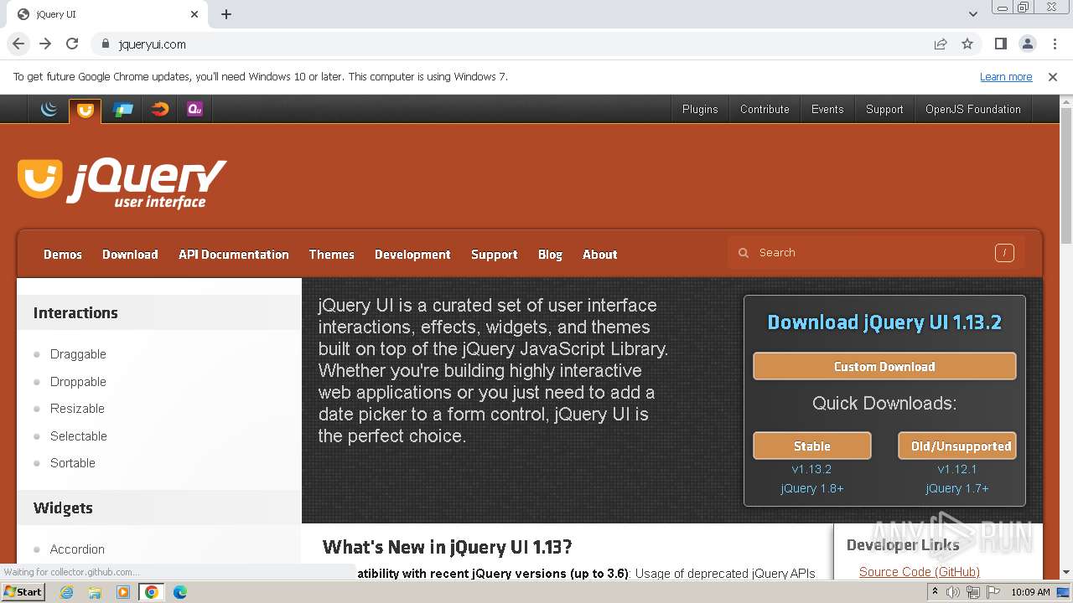The width and height of the screenshot is (1073, 603).
Task: Open Windows Media Player taskbar icon
Action: 123,592
